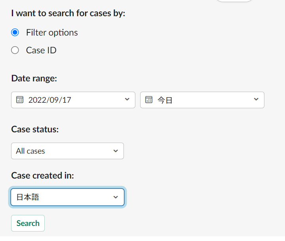This screenshot has width=285, height=241.
Task: Click the Search button
Action: pos(28,223)
